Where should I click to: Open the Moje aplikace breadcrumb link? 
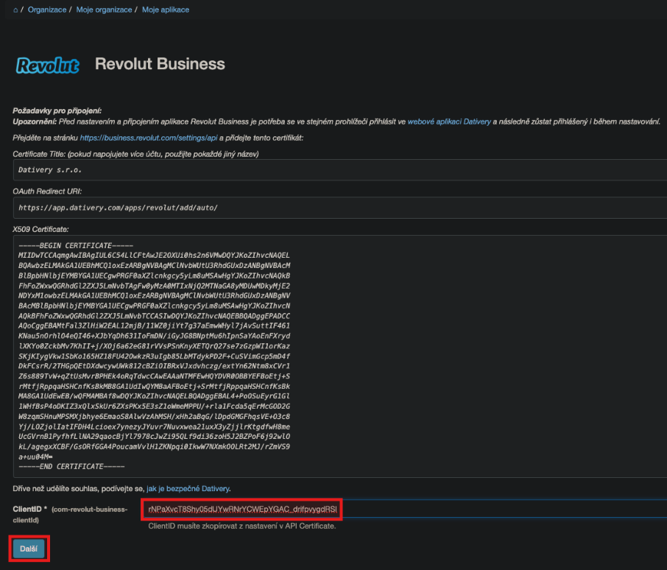(166, 10)
